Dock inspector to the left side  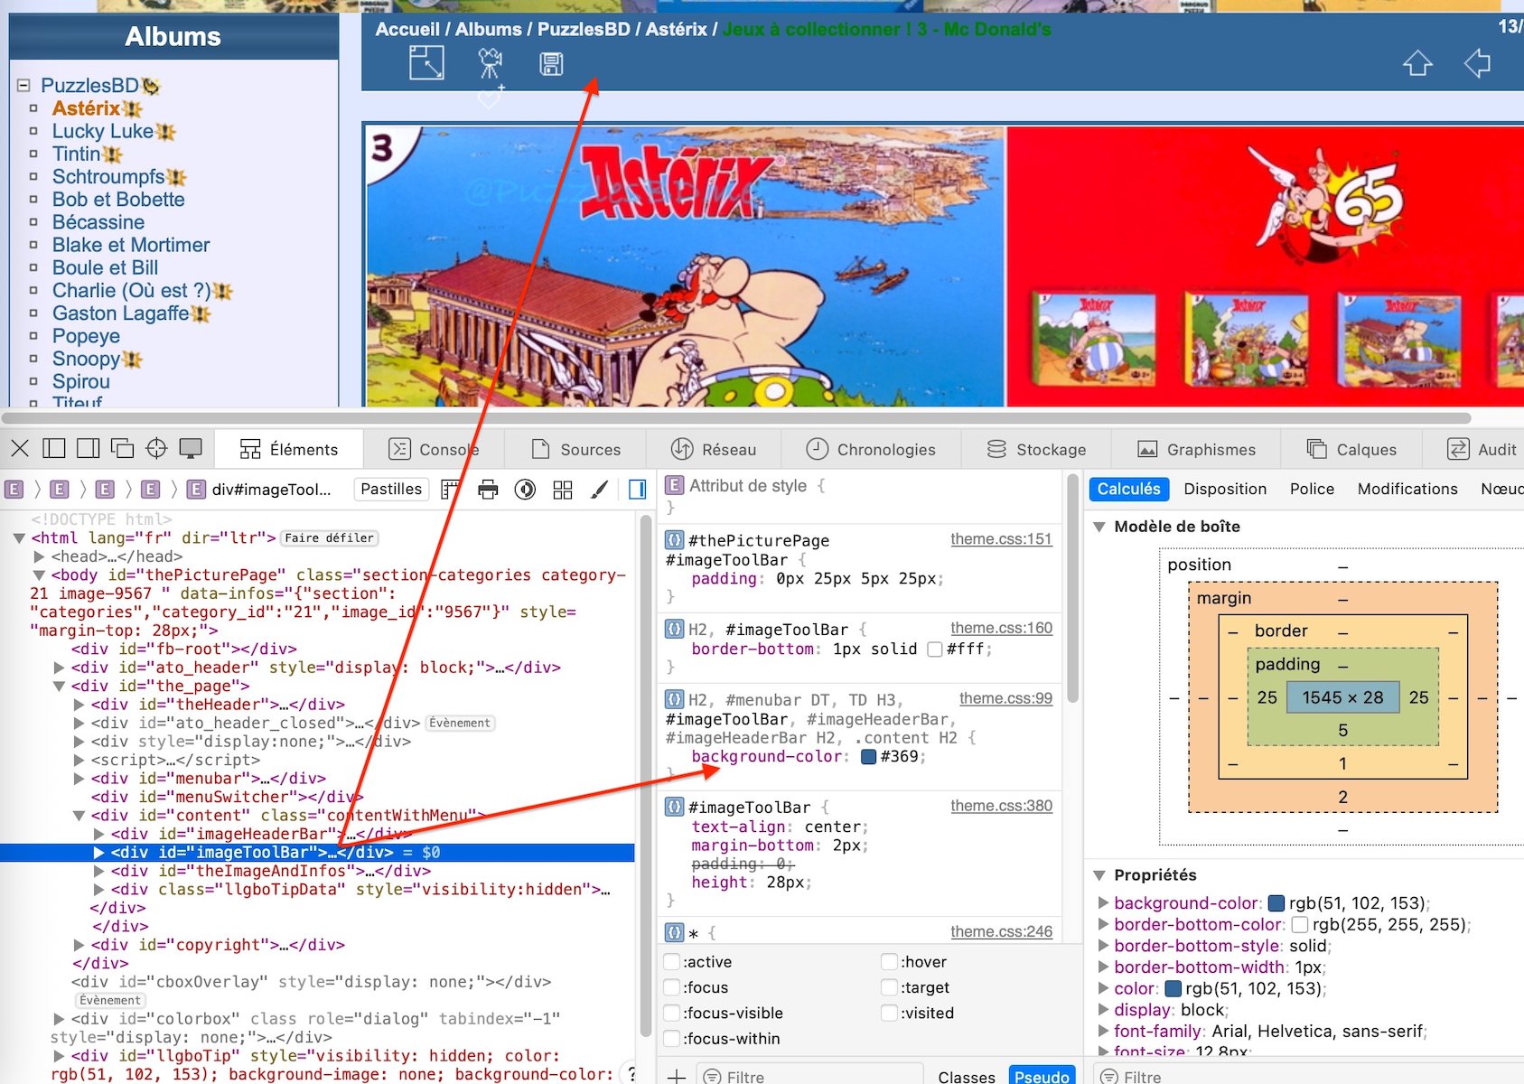click(x=54, y=449)
